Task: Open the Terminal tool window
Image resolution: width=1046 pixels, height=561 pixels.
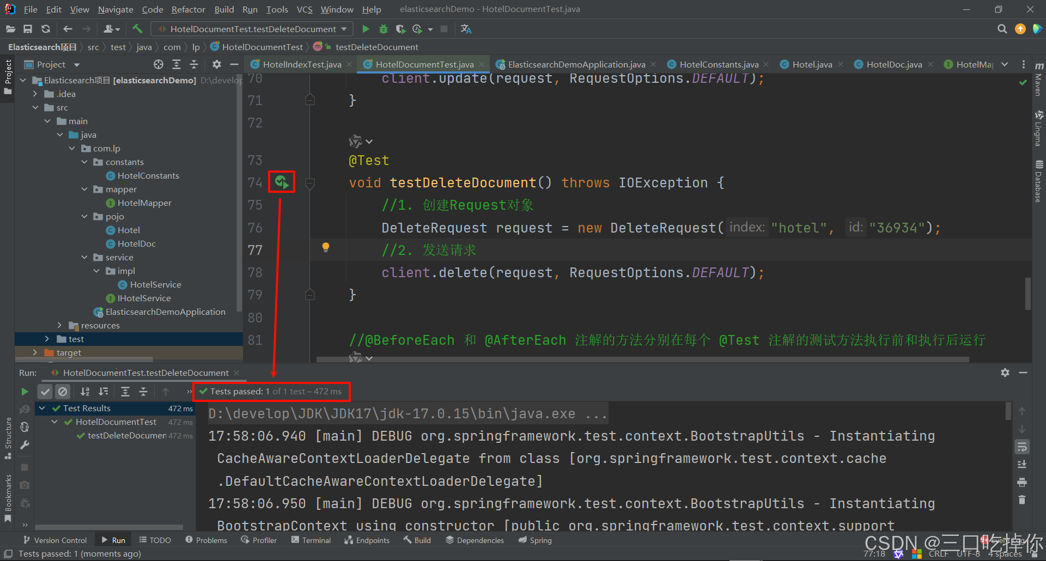Action: [311, 540]
